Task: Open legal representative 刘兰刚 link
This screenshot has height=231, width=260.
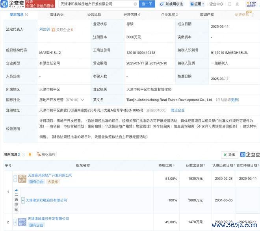Action: (45, 29)
